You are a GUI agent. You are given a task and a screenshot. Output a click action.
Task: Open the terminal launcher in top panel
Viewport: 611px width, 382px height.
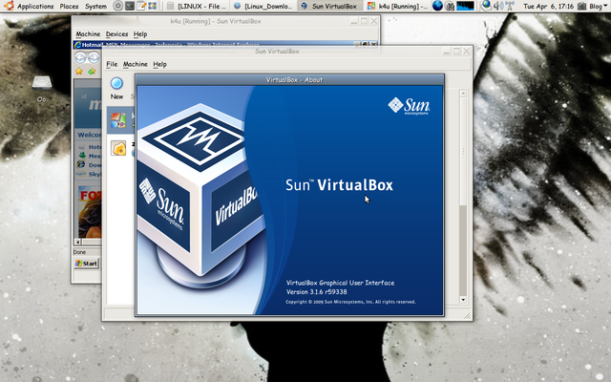click(x=130, y=6)
